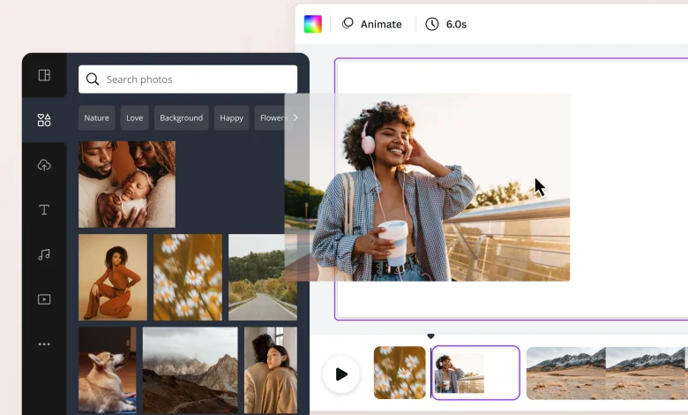Select the Nature category chip

96,117
